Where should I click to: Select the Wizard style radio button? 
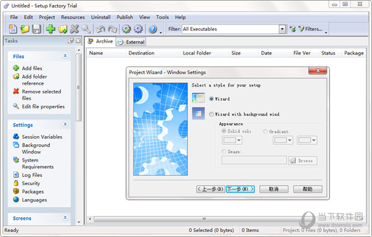pos(211,99)
